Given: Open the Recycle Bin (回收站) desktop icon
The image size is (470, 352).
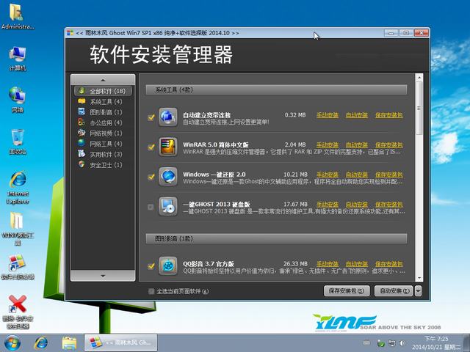Looking at the screenshot, I should (x=18, y=139).
